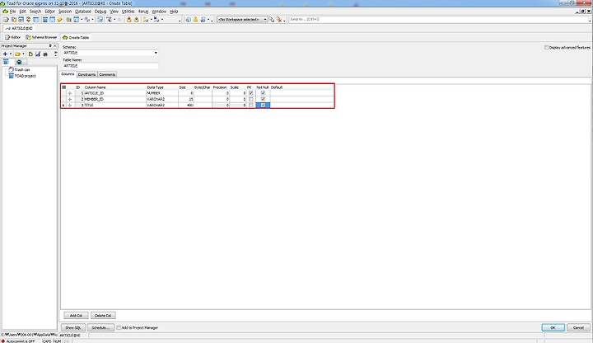Expand the dropdown arrow beside blue plus icon
593x343 pixels.
click(11, 54)
